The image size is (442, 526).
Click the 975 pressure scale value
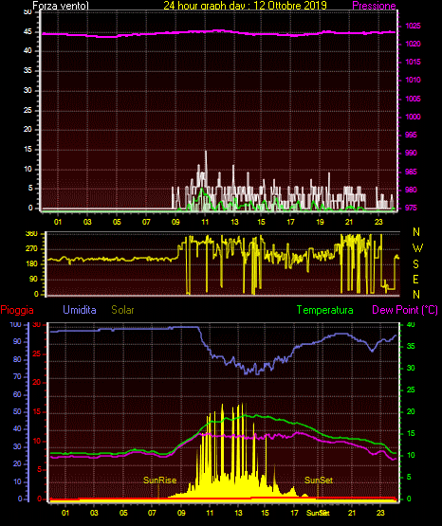pos(411,208)
